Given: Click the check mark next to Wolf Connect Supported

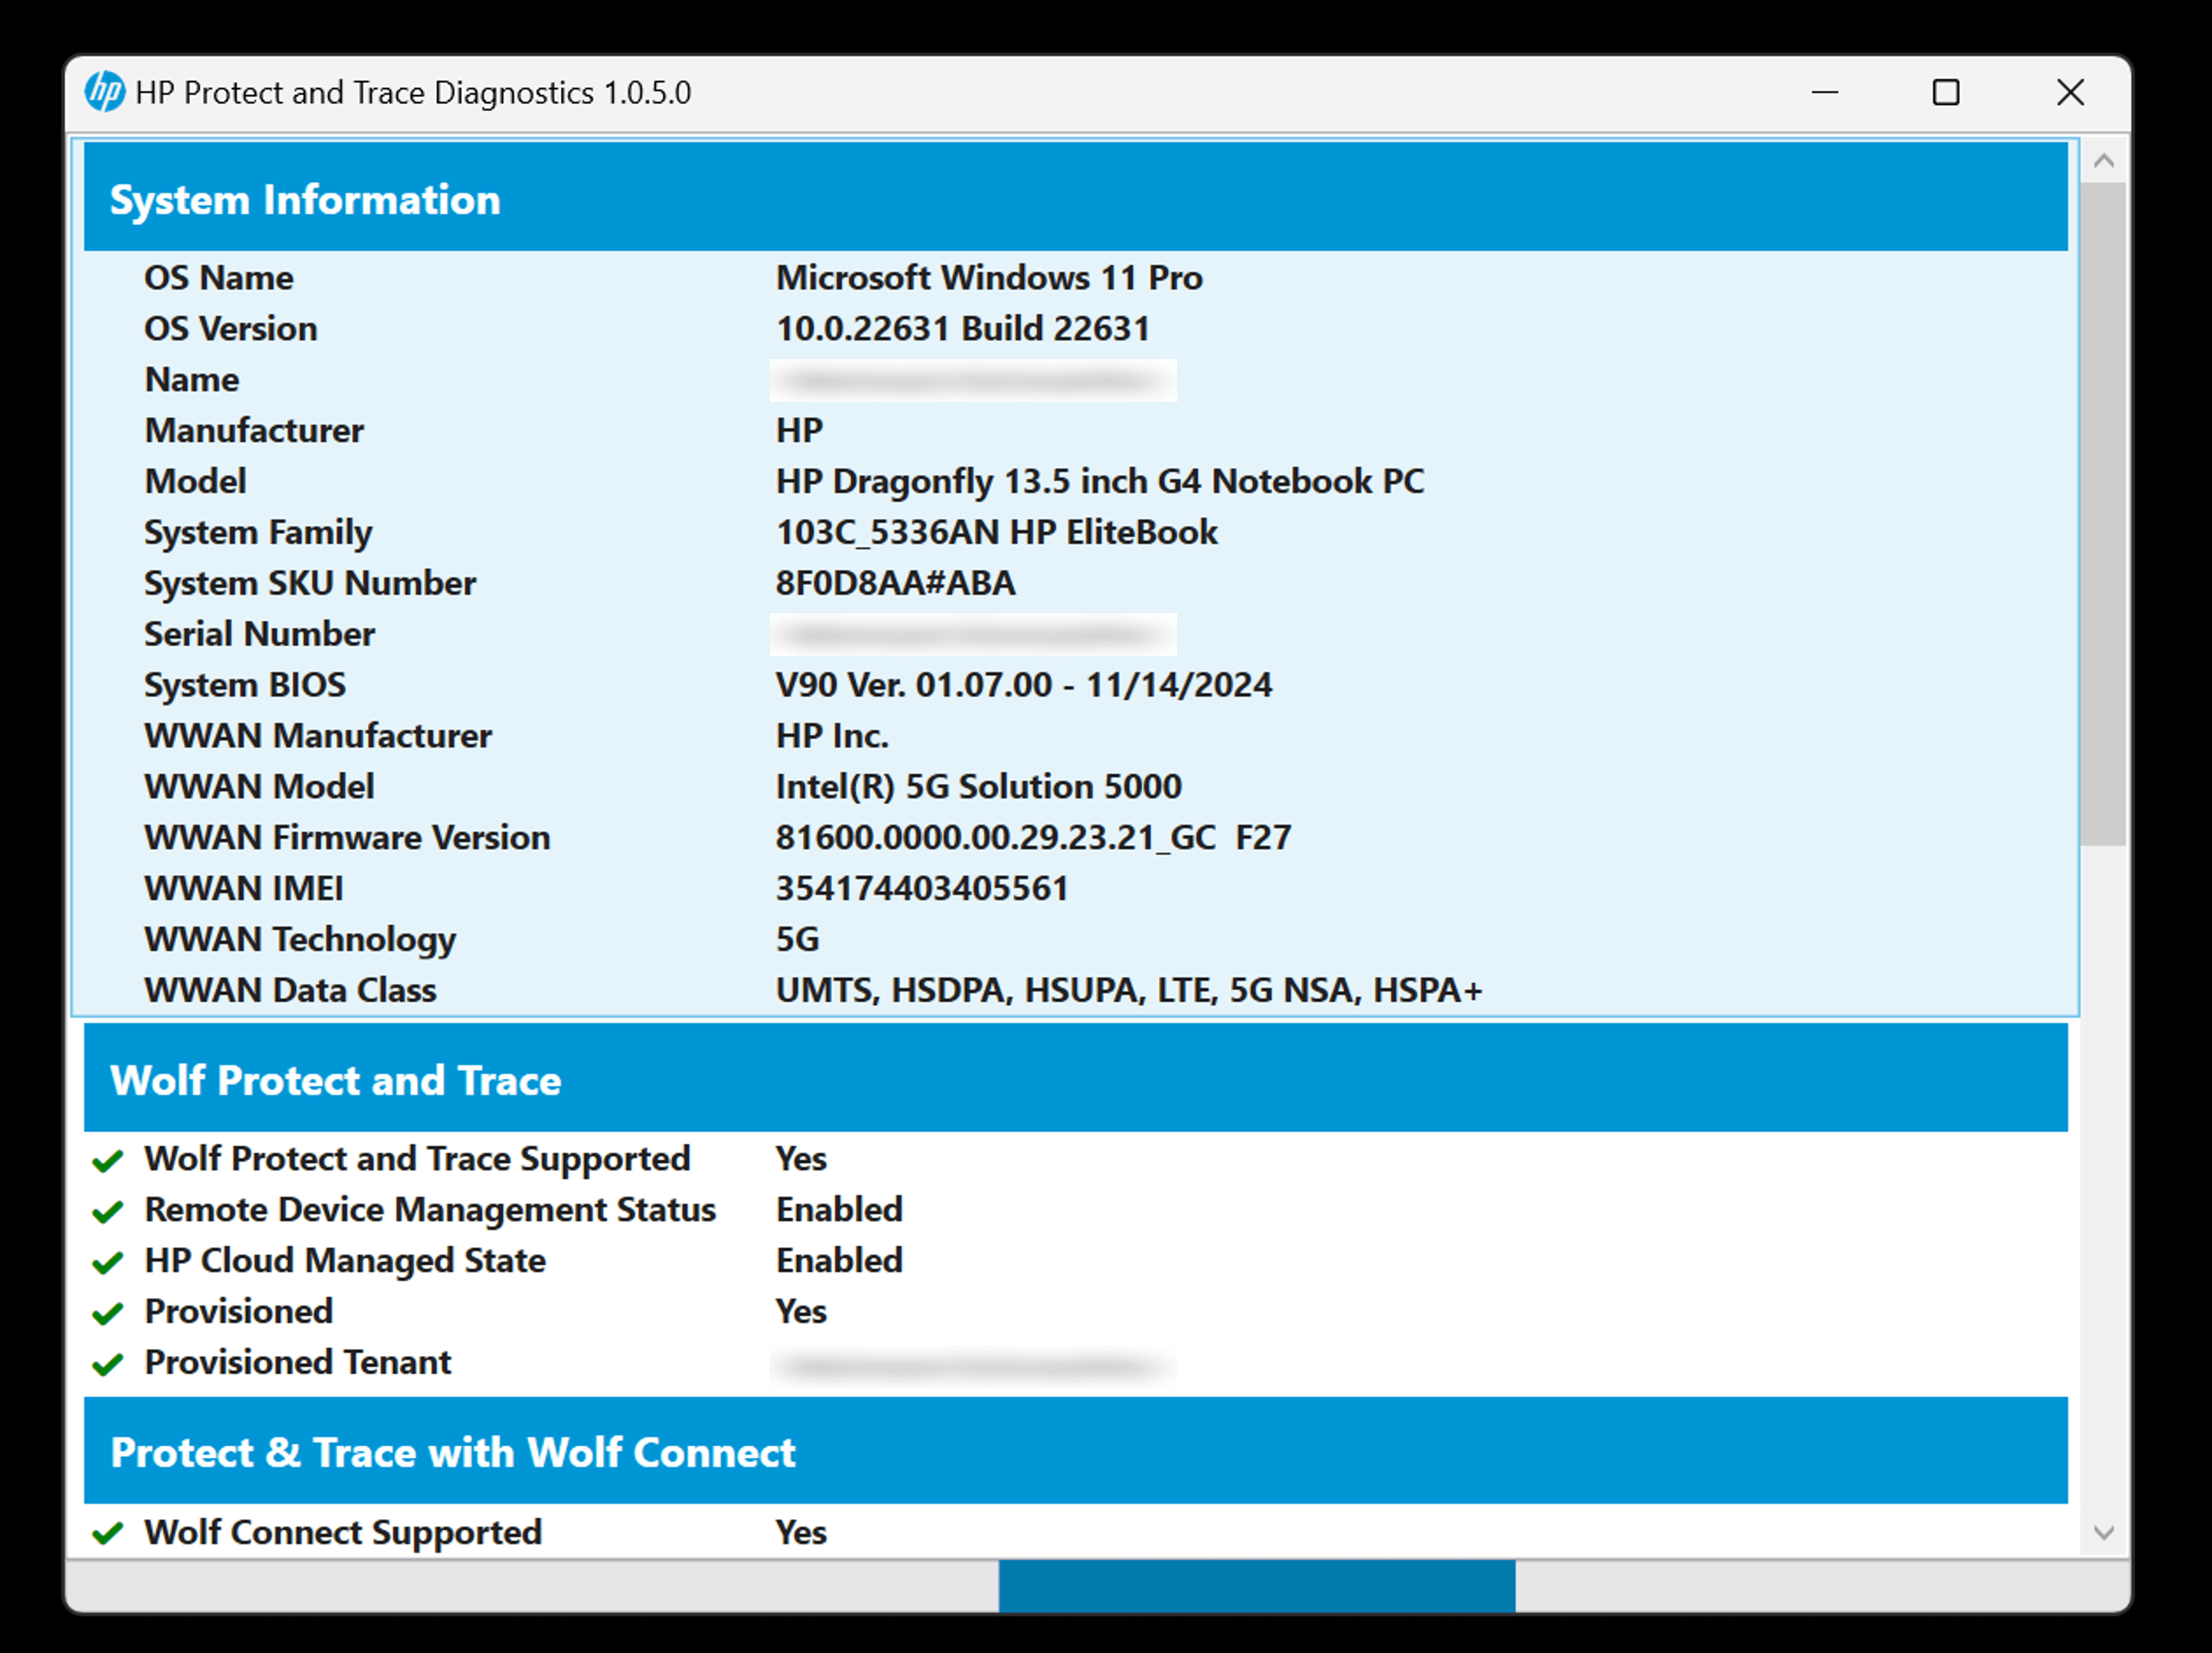Looking at the screenshot, I should click(107, 1534).
